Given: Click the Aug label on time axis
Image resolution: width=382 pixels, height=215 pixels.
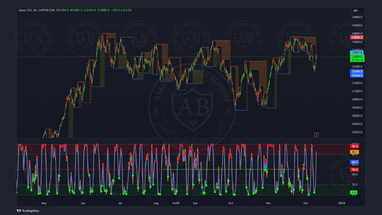Looking at the screenshot, I should 156,203.
